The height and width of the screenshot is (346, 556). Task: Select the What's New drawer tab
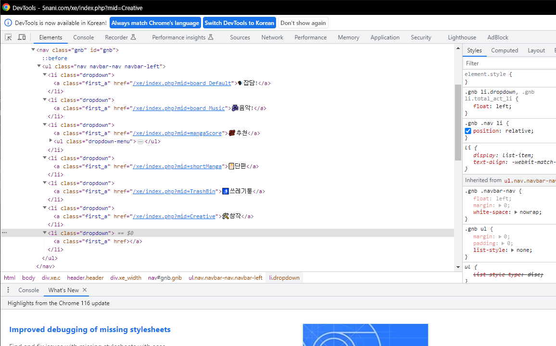tap(63, 290)
